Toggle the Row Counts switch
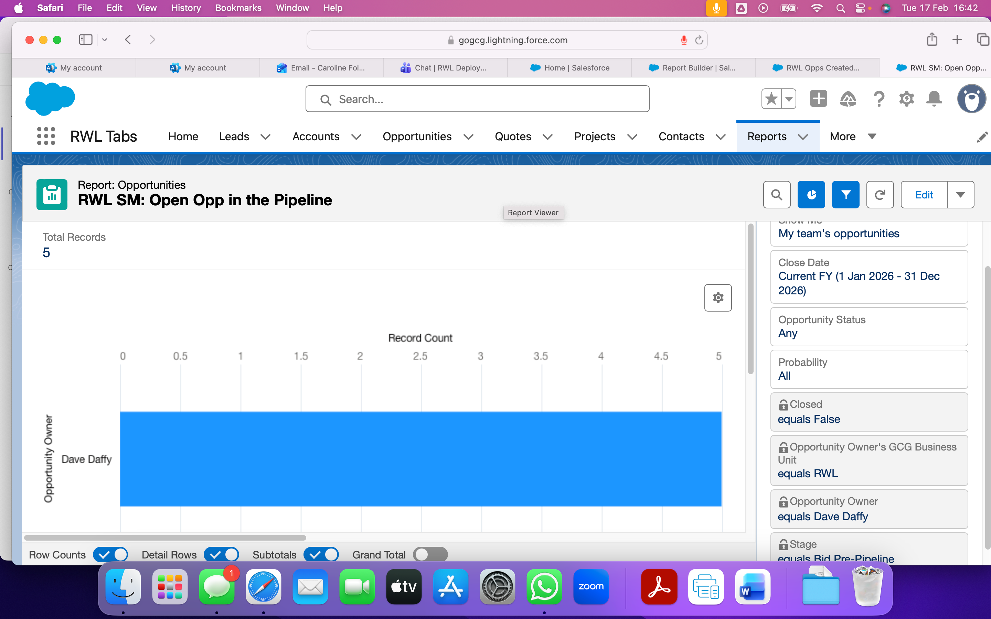 110,555
